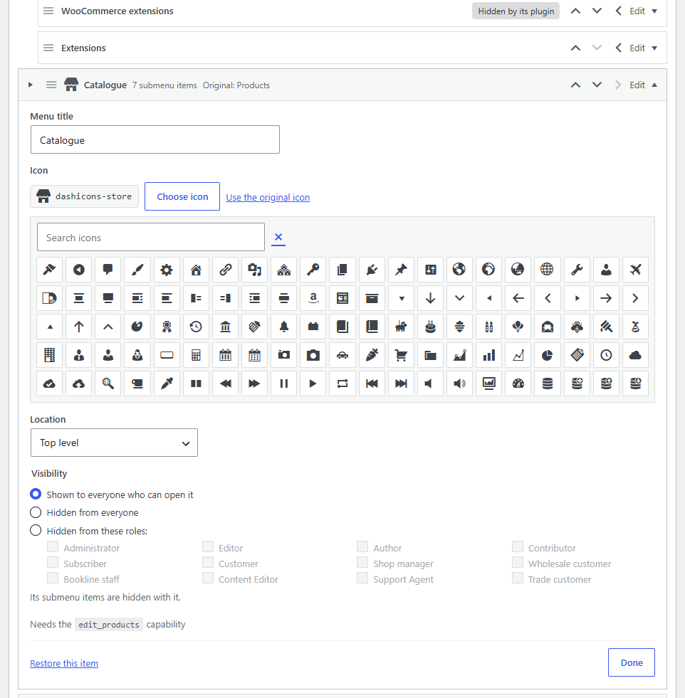Choose the wrench tools icon
This screenshot has width=685, height=698.
pos(577,270)
